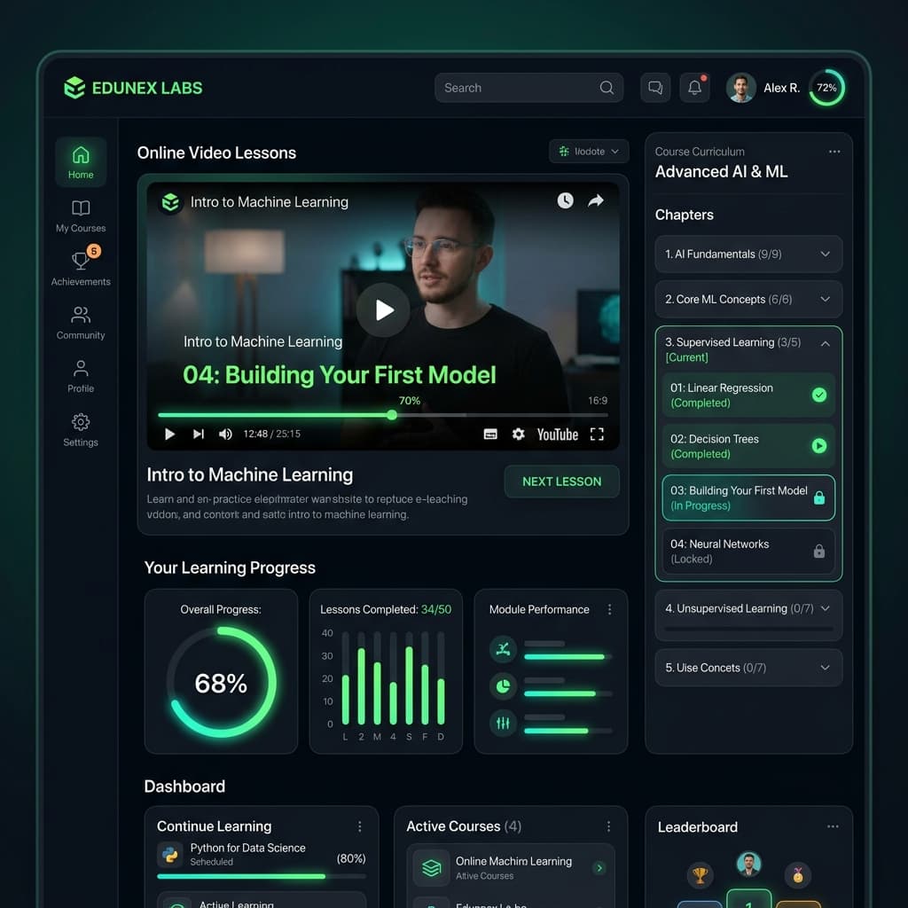Select 02: Decision Trees lesson

pos(748,446)
